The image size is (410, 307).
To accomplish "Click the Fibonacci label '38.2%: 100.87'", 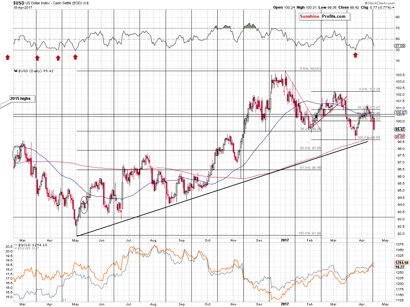I will [x=369, y=108].
